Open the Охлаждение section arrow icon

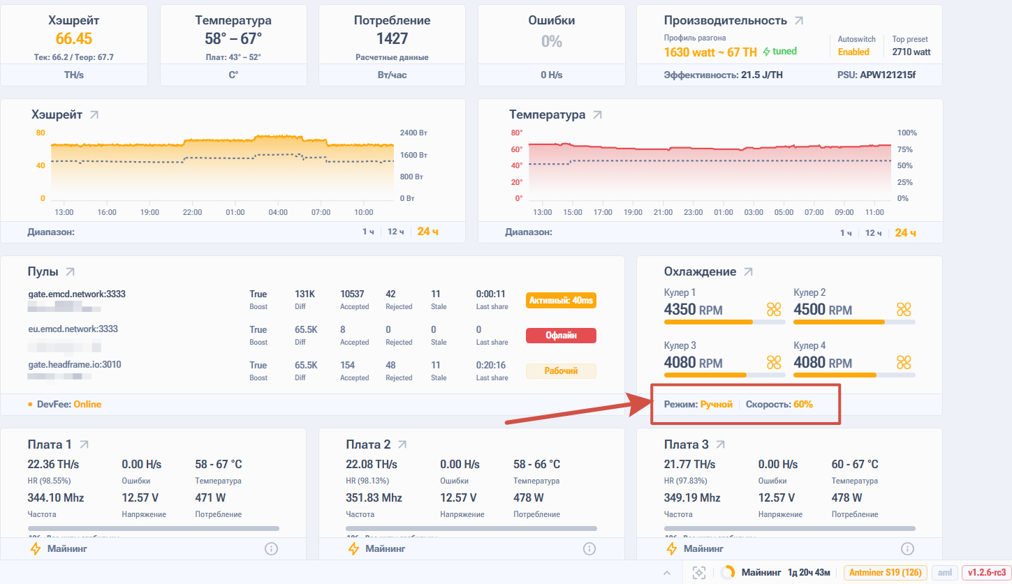click(748, 271)
